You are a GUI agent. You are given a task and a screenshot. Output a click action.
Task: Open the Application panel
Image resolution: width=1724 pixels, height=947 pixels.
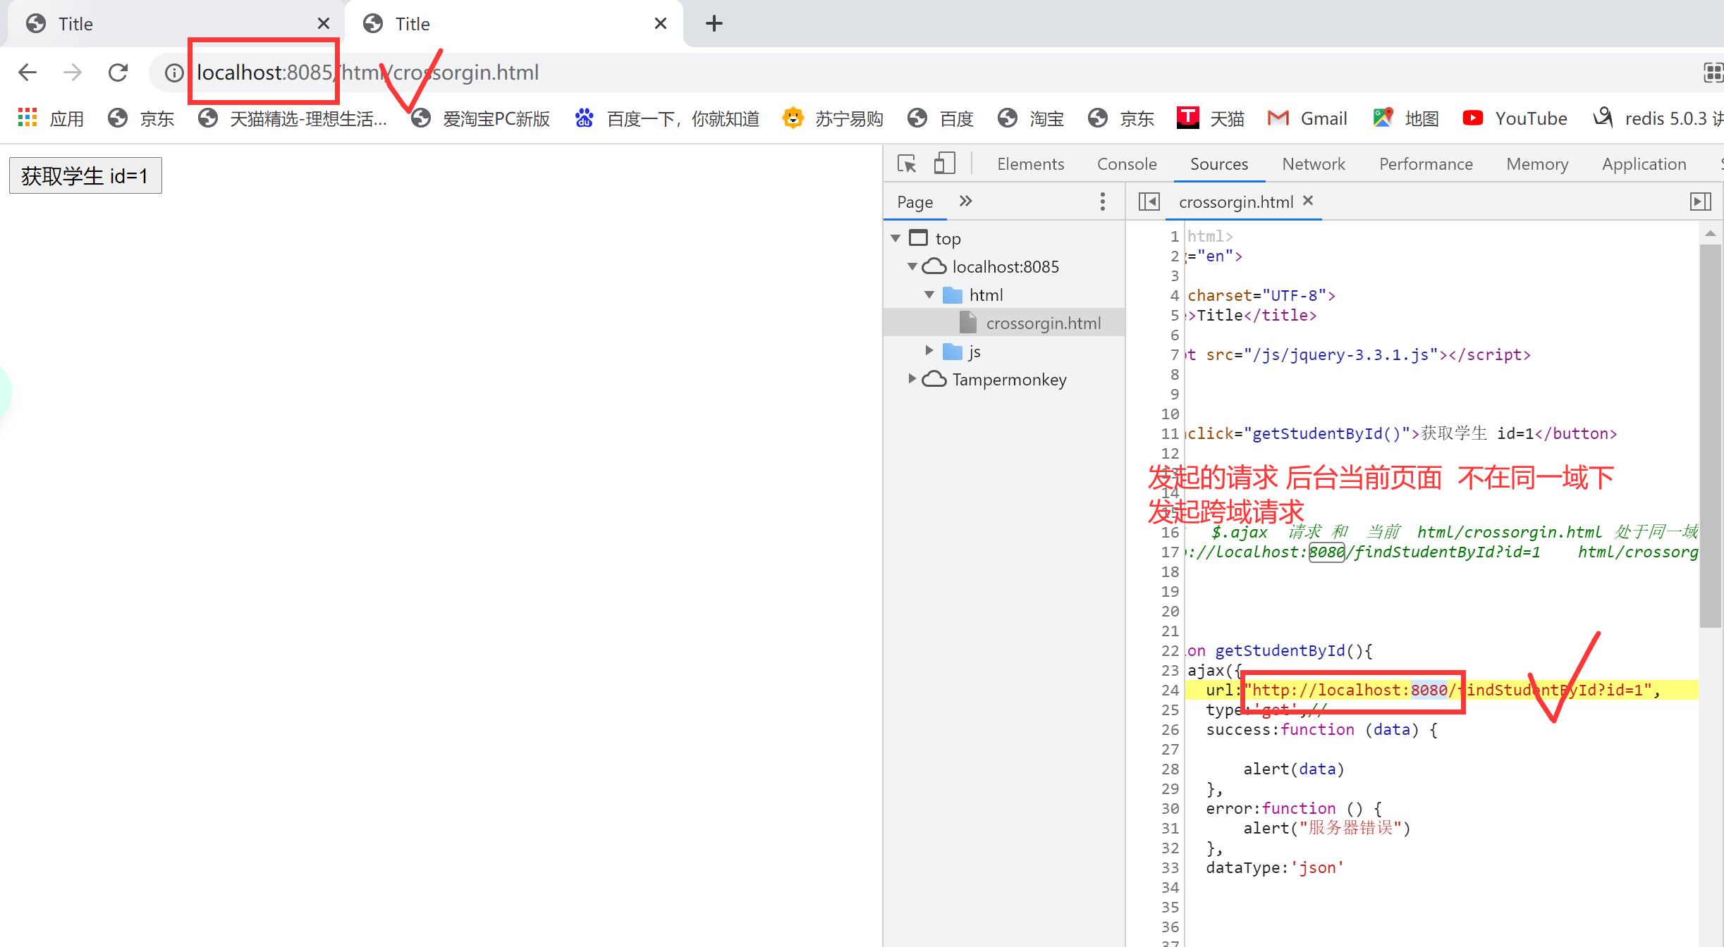(1644, 164)
